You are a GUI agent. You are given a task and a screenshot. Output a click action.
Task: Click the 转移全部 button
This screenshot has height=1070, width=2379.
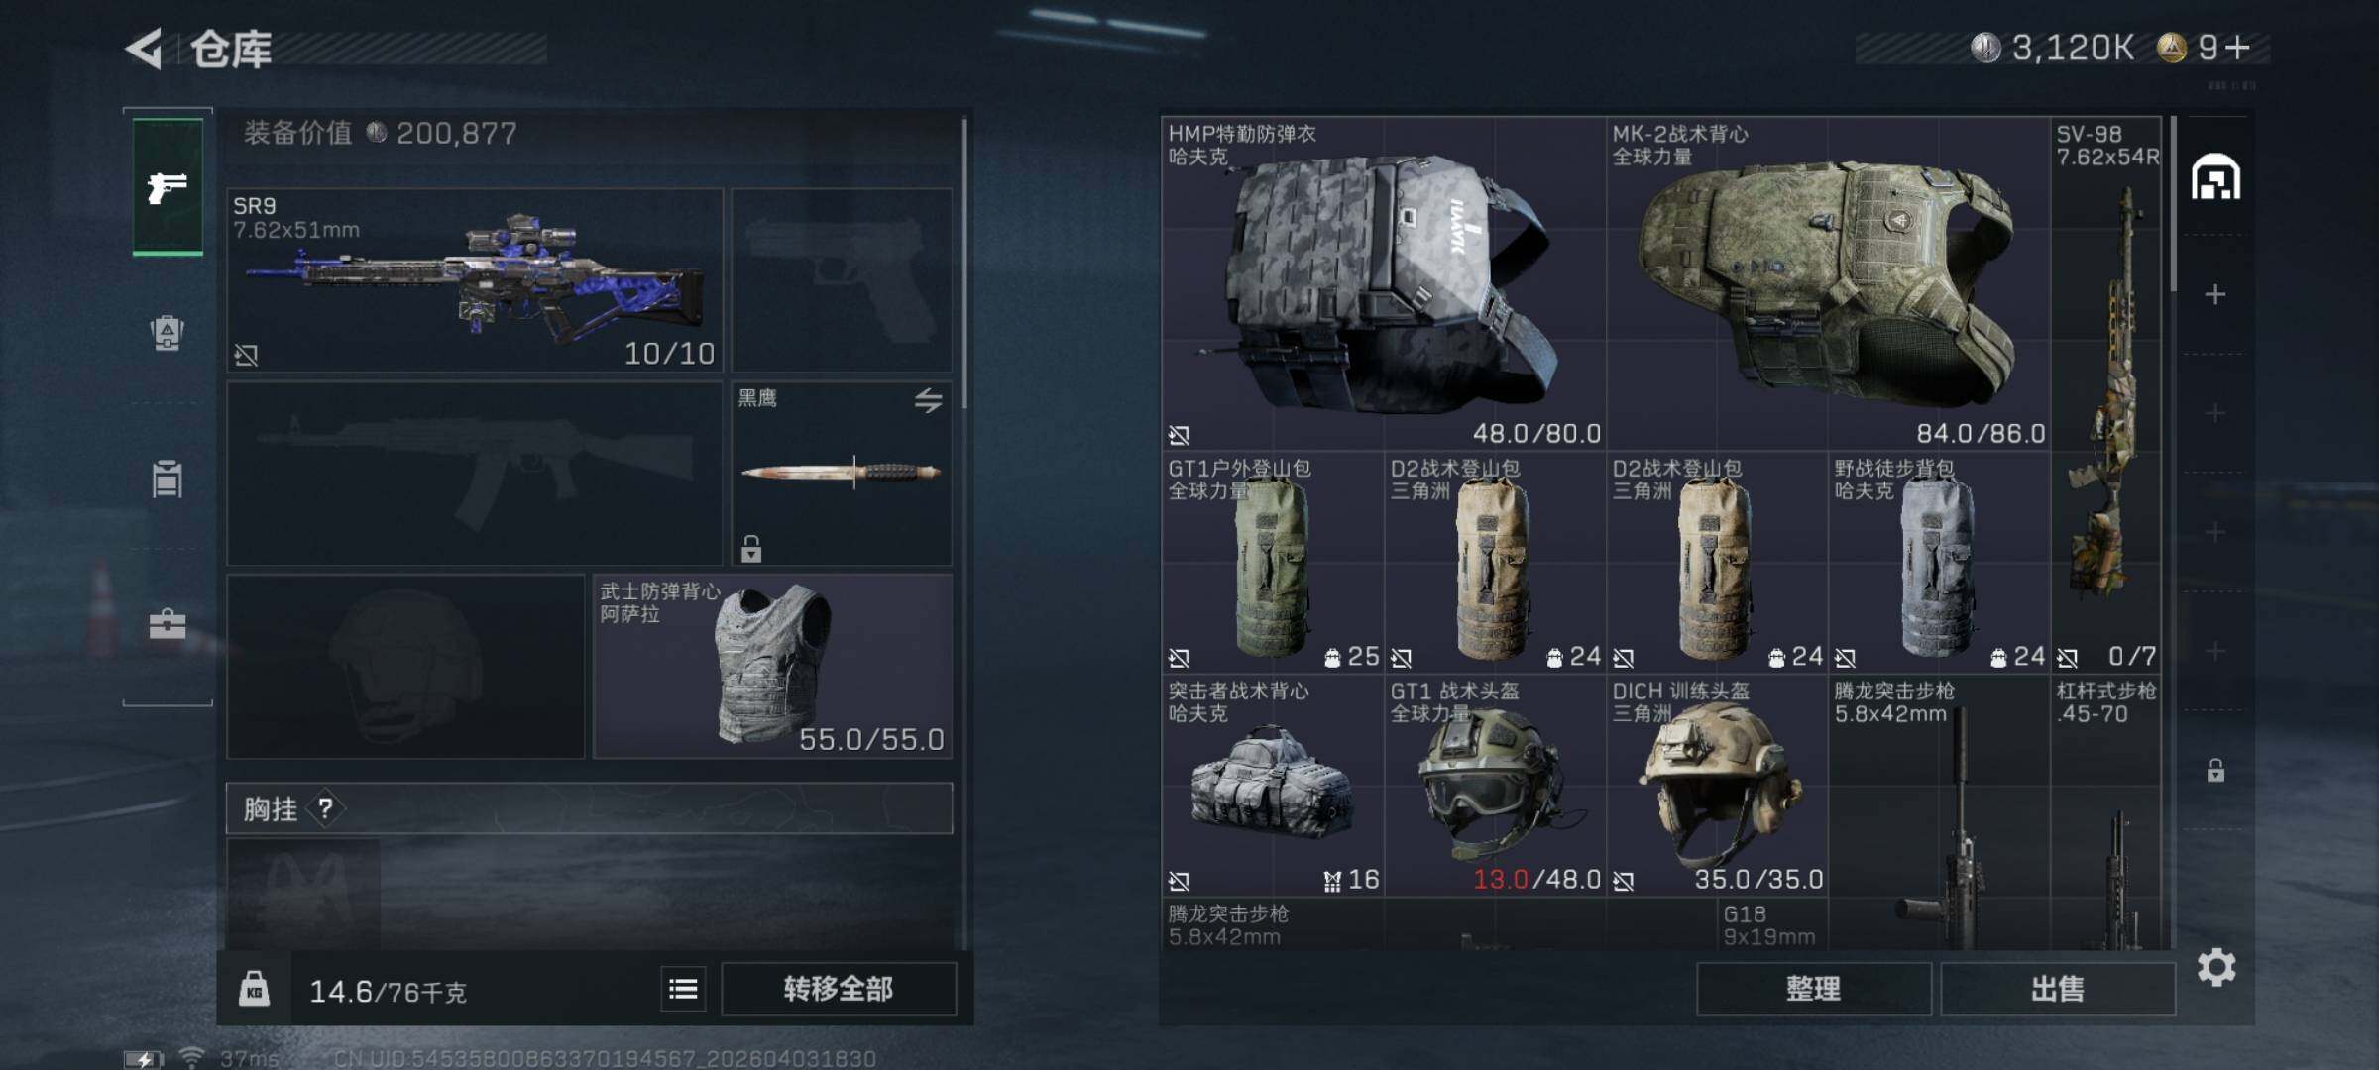[839, 989]
